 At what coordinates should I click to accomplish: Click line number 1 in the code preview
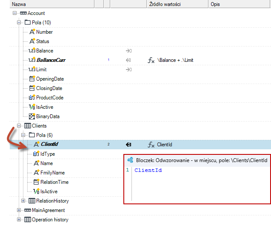coord(128,170)
